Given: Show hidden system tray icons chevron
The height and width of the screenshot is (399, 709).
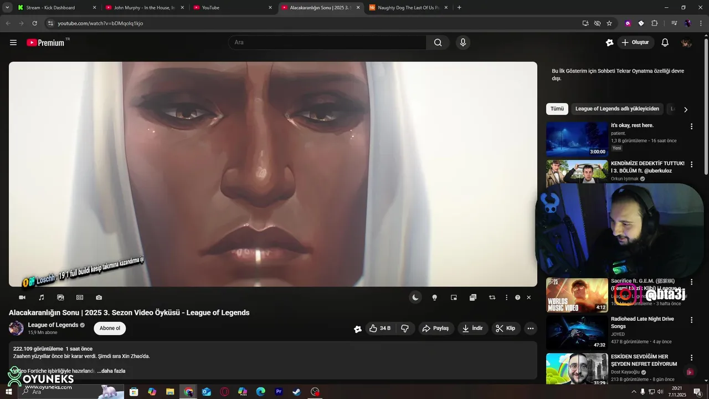Looking at the screenshot, I should click(x=634, y=392).
